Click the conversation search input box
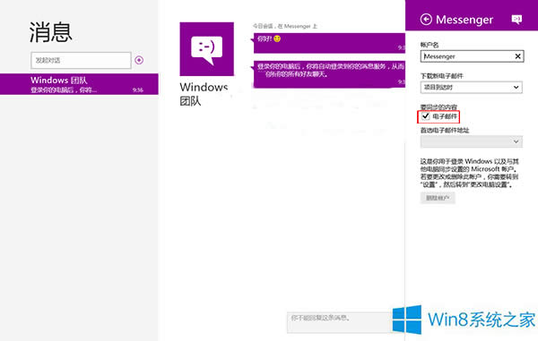Screen dimensions: 538x341 [81, 60]
